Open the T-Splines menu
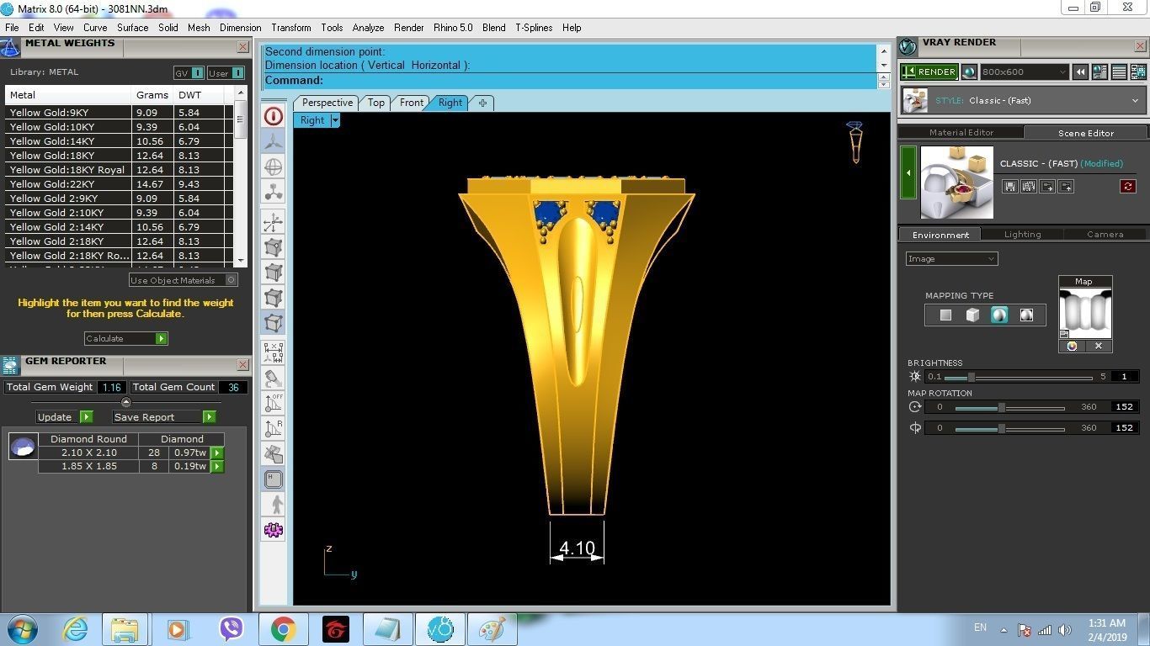 point(534,28)
